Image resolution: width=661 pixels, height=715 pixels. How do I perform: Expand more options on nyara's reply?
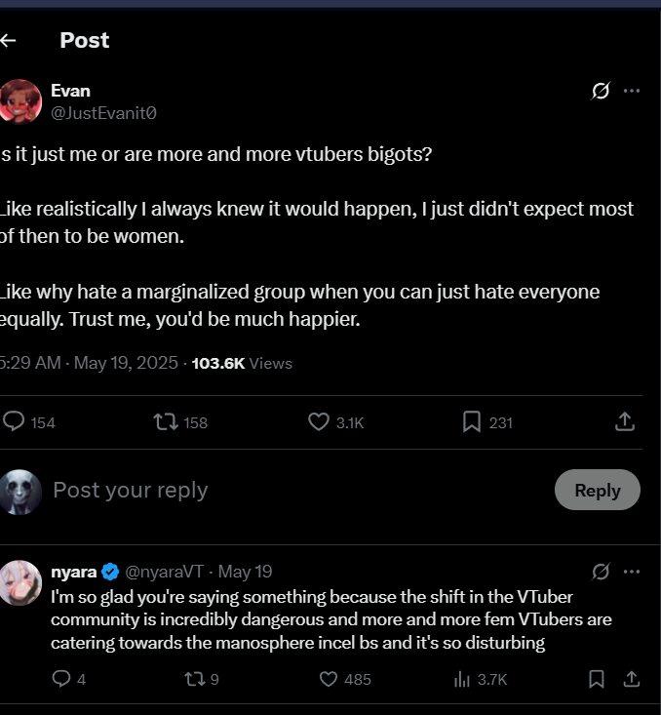[632, 571]
